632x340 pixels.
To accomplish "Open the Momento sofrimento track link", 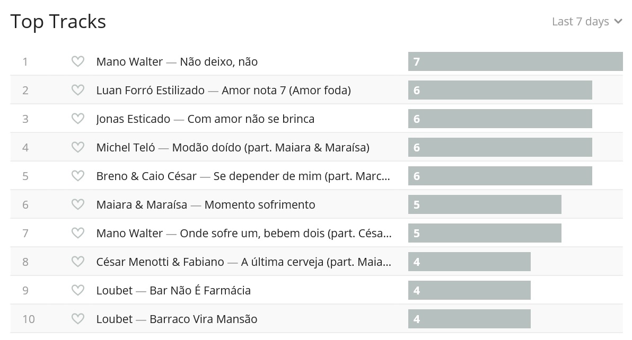I will [260, 205].
